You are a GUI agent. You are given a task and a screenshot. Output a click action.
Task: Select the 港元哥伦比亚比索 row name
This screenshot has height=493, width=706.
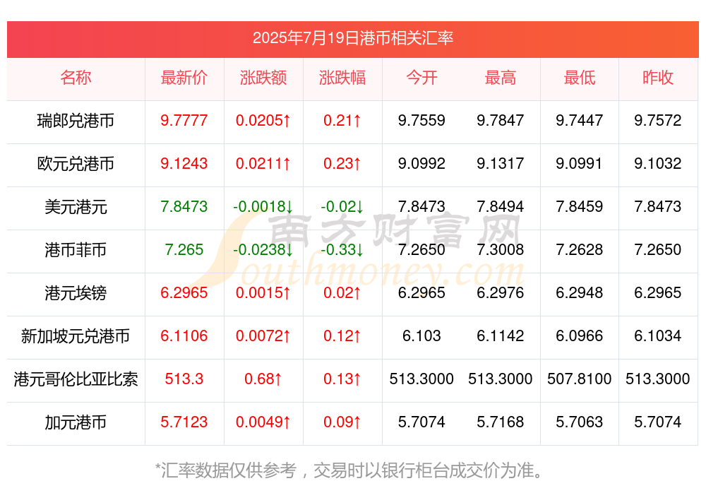click(76, 379)
